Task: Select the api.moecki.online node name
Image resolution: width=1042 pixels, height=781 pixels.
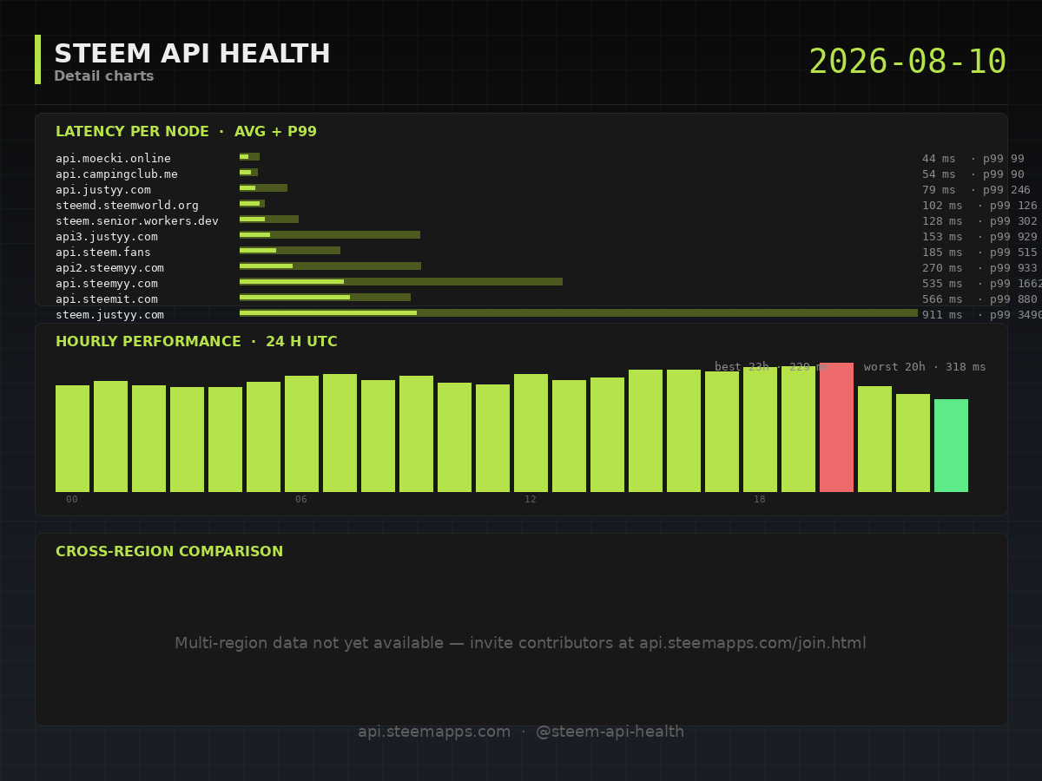Action: tap(113, 159)
